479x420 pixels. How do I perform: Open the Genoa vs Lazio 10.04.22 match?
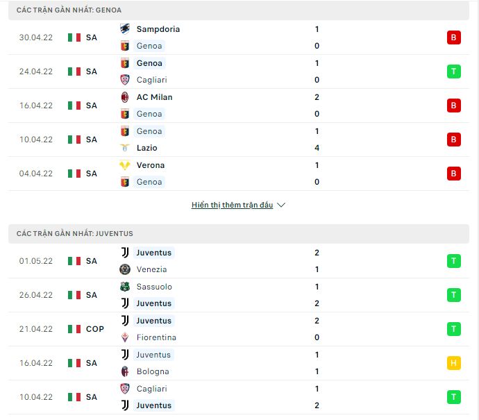[239, 140]
